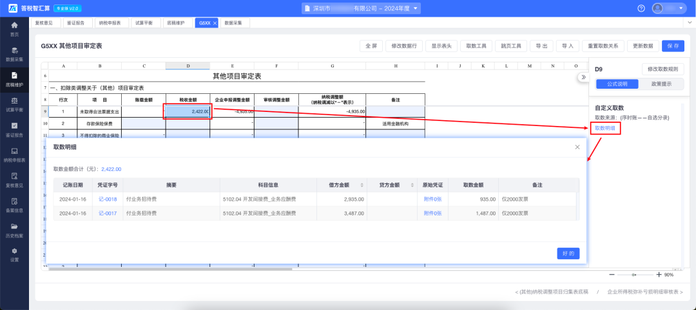This screenshot has height=310, width=696.
Task: Click the 显示表头 button
Action: click(441, 46)
